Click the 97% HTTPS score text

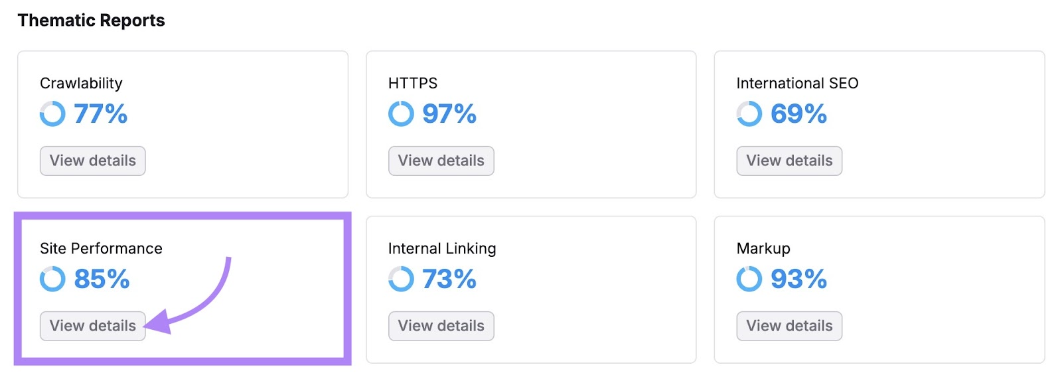click(451, 114)
